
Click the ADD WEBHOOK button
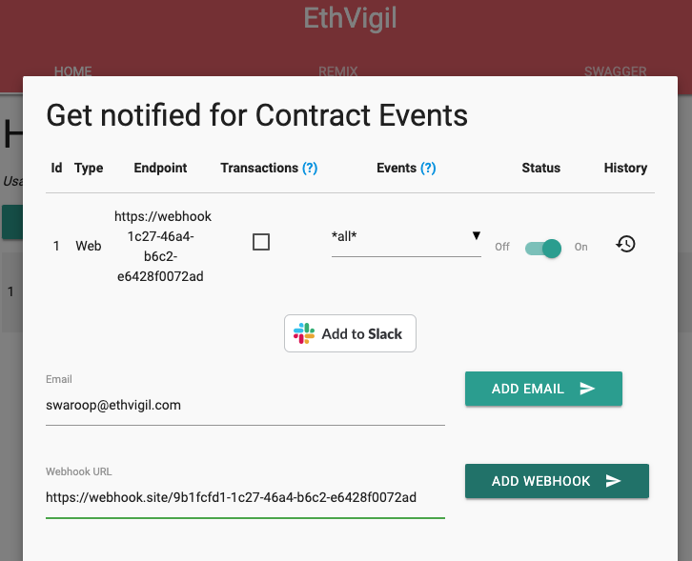pyautogui.click(x=557, y=481)
